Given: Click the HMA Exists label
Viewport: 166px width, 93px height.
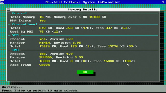Looking at the screenshot, I should 20,21.
